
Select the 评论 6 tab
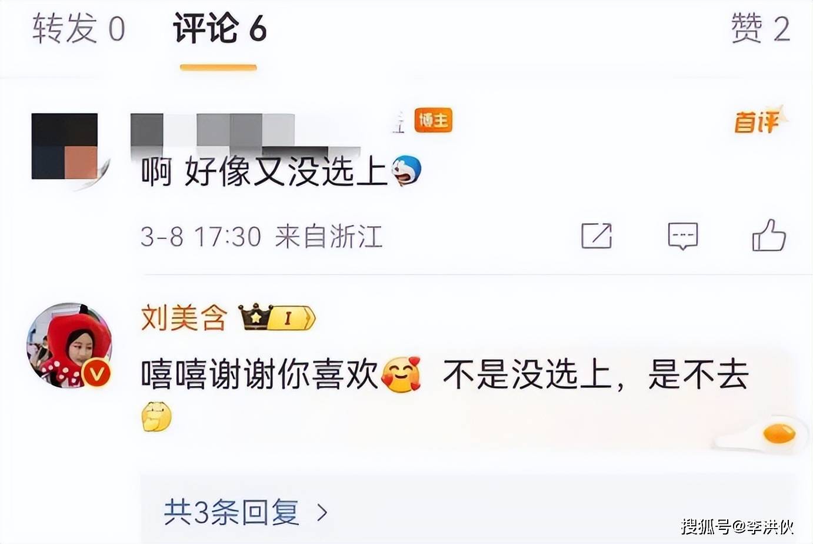(219, 29)
